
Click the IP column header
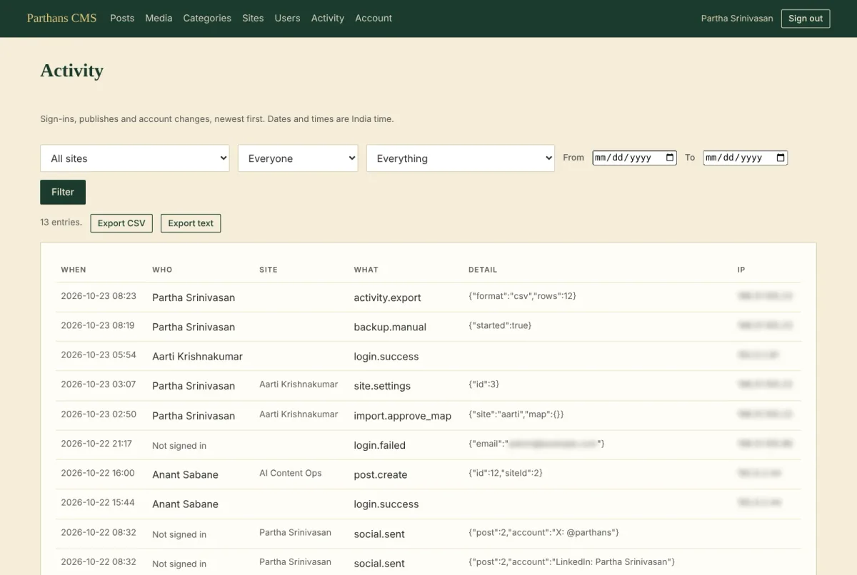pos(741,270)
